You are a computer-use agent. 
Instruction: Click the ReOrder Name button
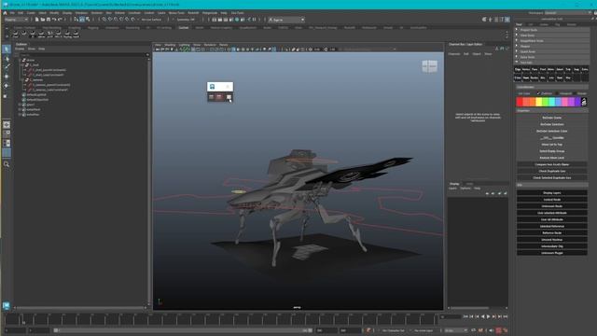(551, 118)
